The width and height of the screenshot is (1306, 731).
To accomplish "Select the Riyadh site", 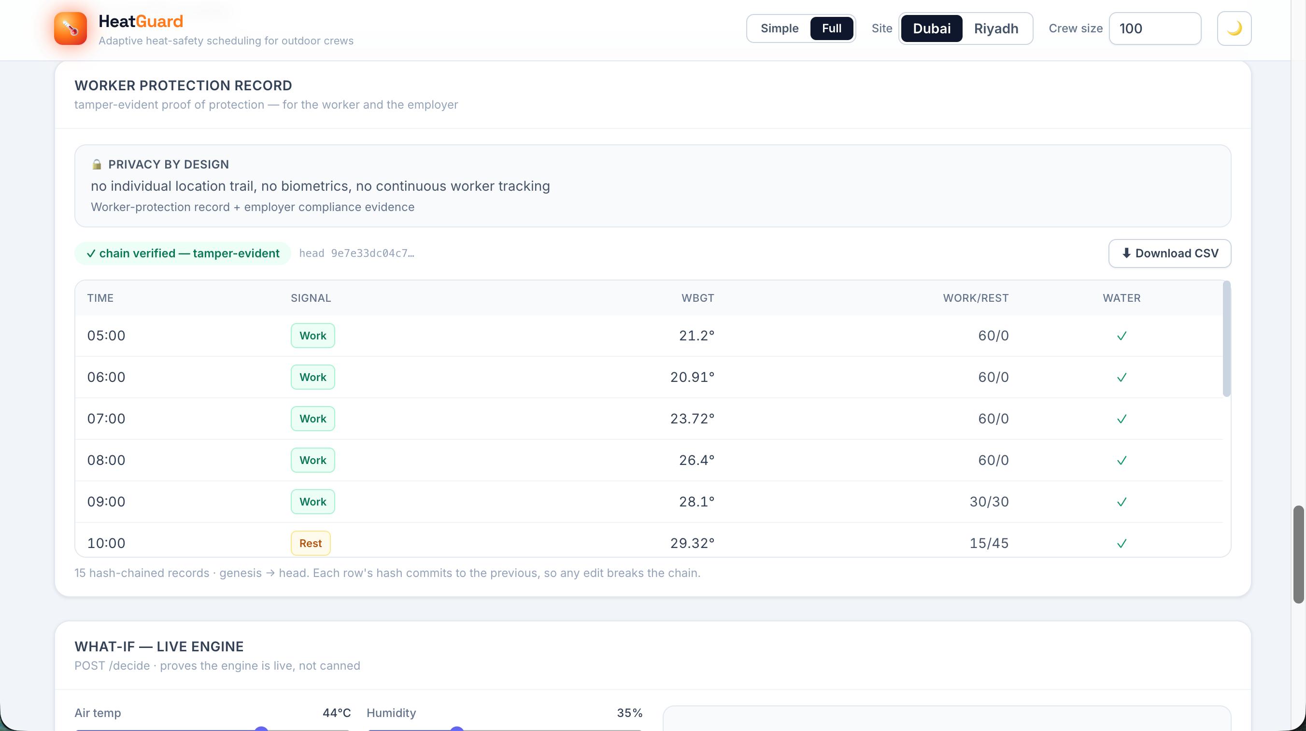I will [996, 28].
